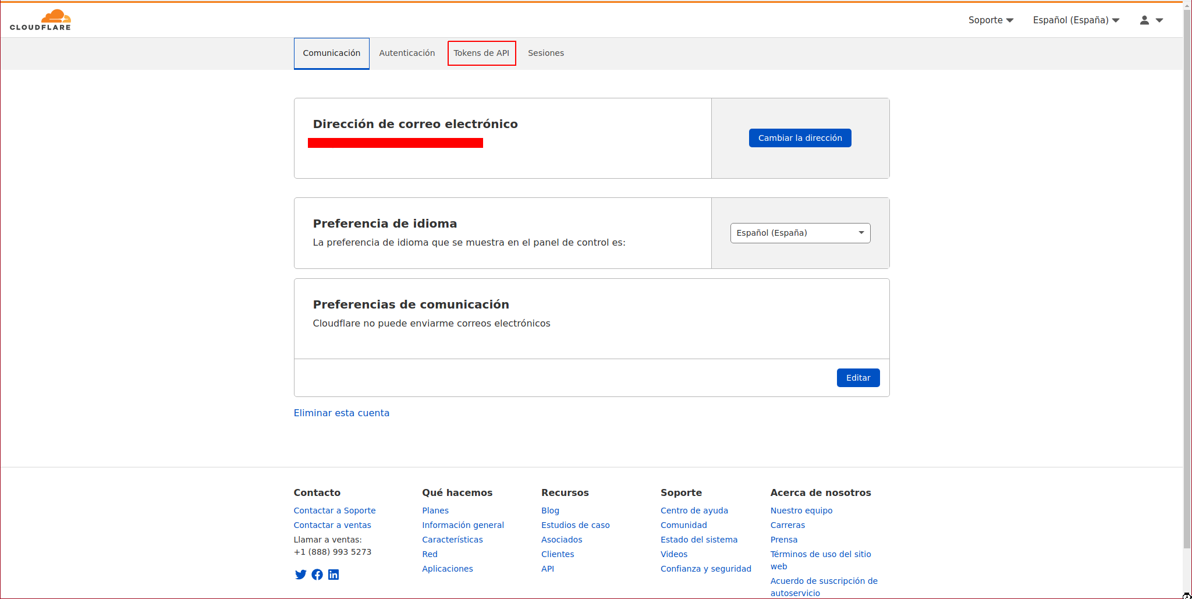Click Editar in communication preferences
1192x599 pixels.
[x=858, y=378]
